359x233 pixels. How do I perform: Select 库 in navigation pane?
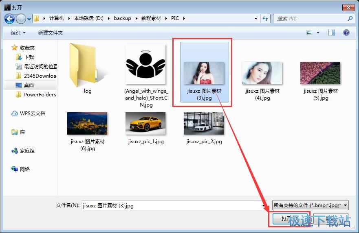(22, 132)
